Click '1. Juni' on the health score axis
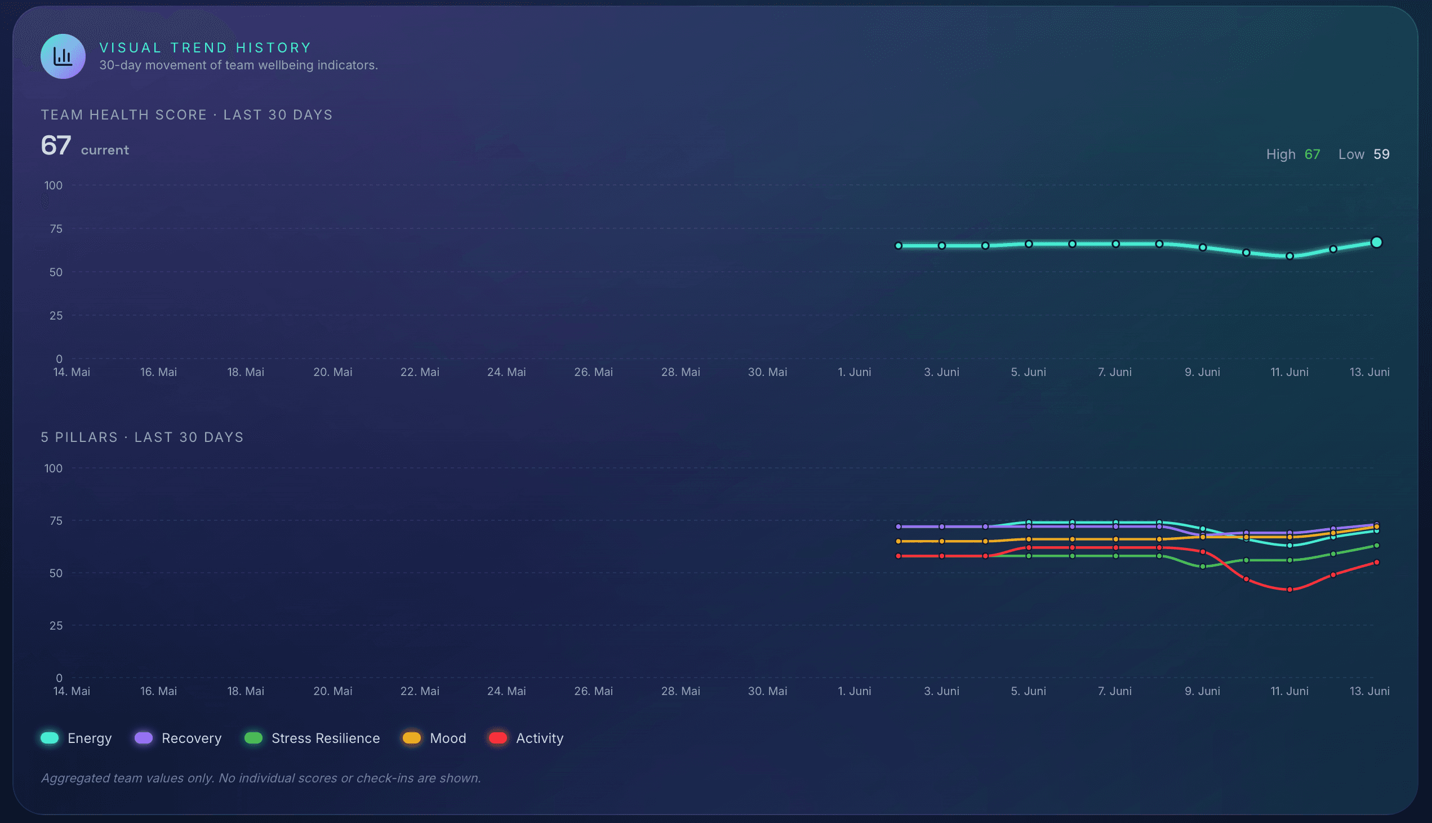 point(854,372)
